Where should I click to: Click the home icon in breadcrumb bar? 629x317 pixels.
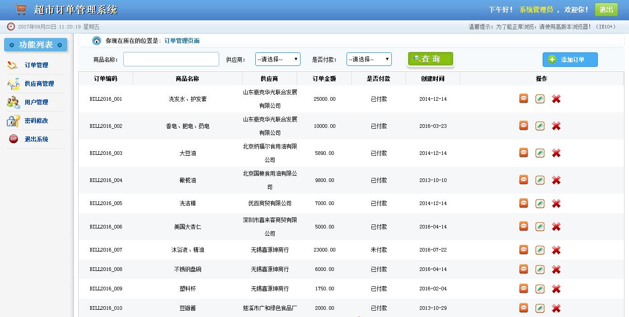97,41
